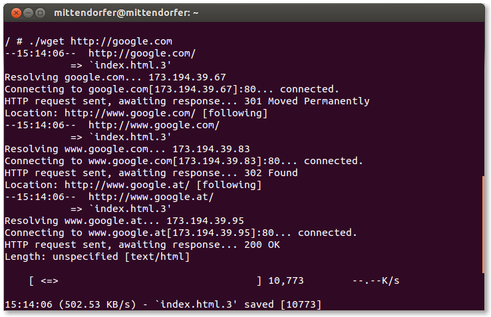This screenshot has width=491, height=317.
Task: Click the --.--K/s transfer rate text
Action: [376, 281]
